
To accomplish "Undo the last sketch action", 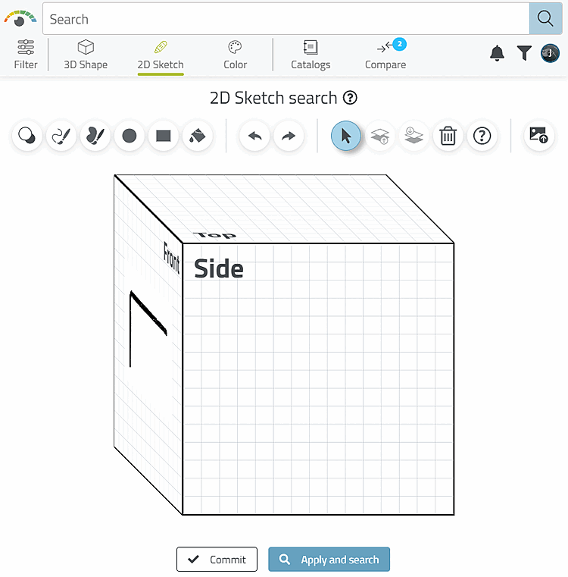I will 254,136.
